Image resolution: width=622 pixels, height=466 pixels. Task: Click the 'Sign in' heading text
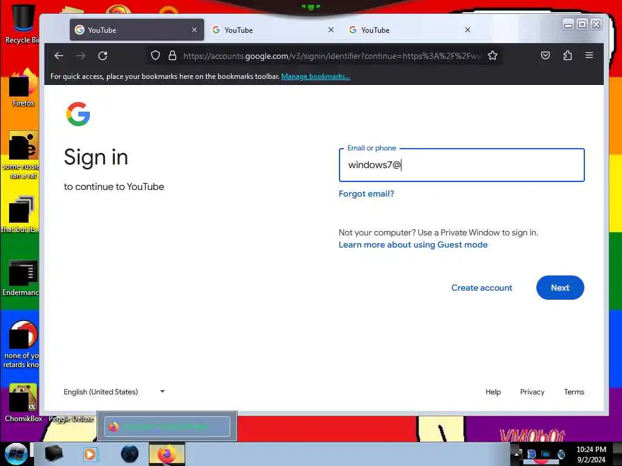click(x=96, y=157)
